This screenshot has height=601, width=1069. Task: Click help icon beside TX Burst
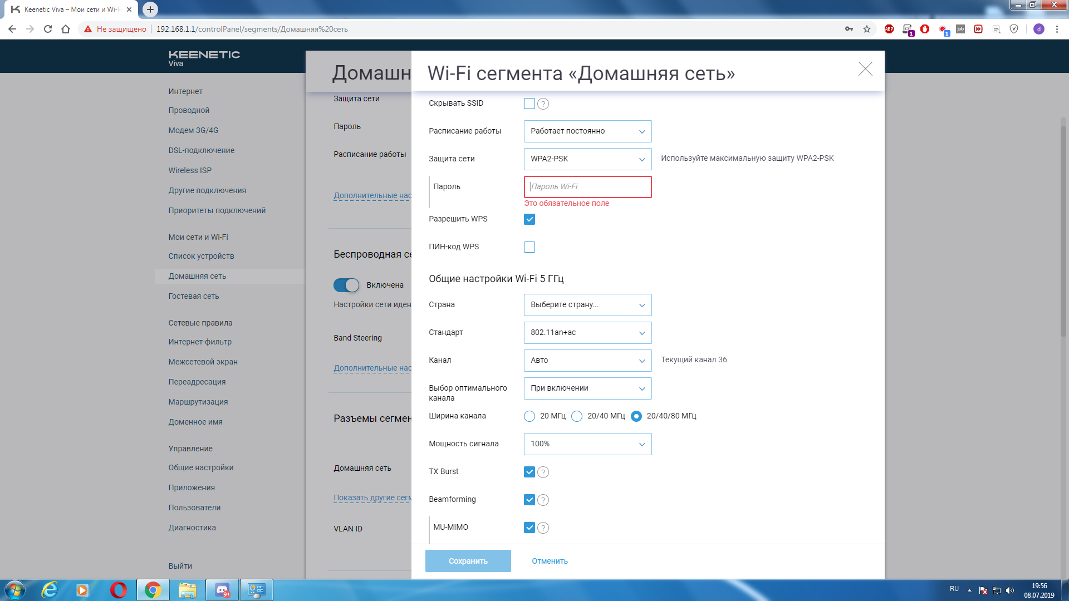(543, 472)
